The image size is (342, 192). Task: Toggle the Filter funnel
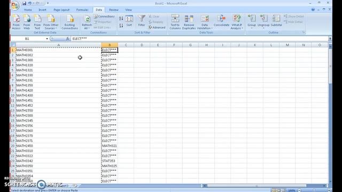[x=142, y=21]
